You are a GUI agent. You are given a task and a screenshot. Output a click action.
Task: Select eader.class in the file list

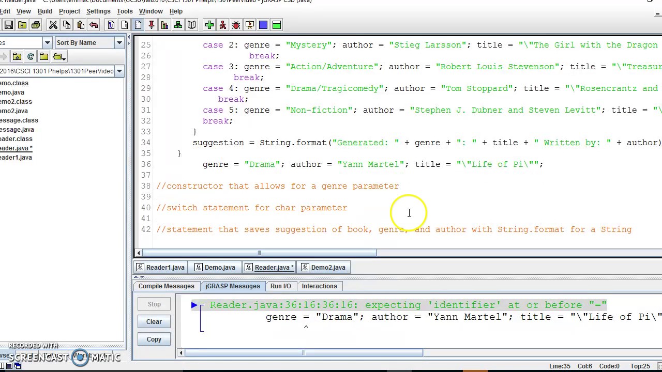tap(16, 139)
